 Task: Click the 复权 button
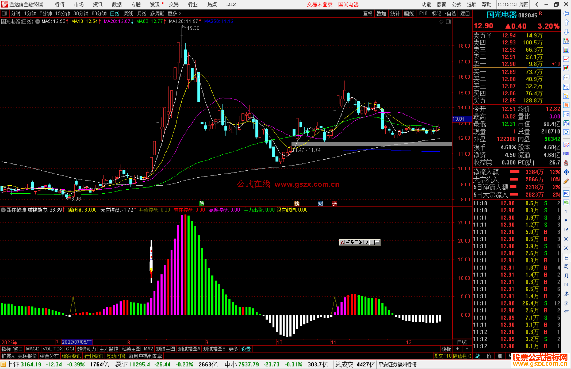point(368,13)
